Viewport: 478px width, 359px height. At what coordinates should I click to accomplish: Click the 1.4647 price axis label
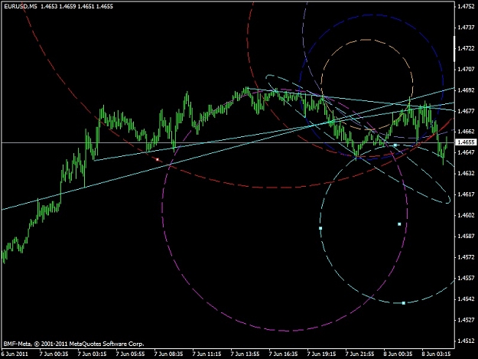pyautogui.click(x=466, y=152)
